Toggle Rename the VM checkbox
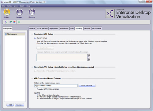 click(x=35, y=71)
